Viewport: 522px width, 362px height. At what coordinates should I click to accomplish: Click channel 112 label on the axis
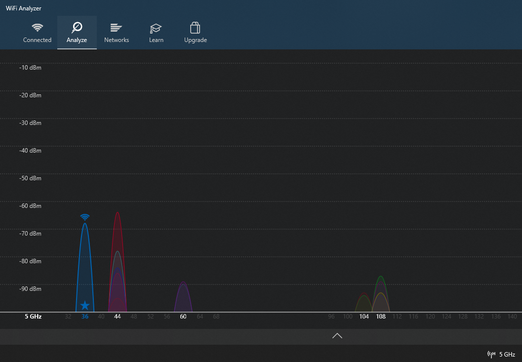click(x=397, y=317)
